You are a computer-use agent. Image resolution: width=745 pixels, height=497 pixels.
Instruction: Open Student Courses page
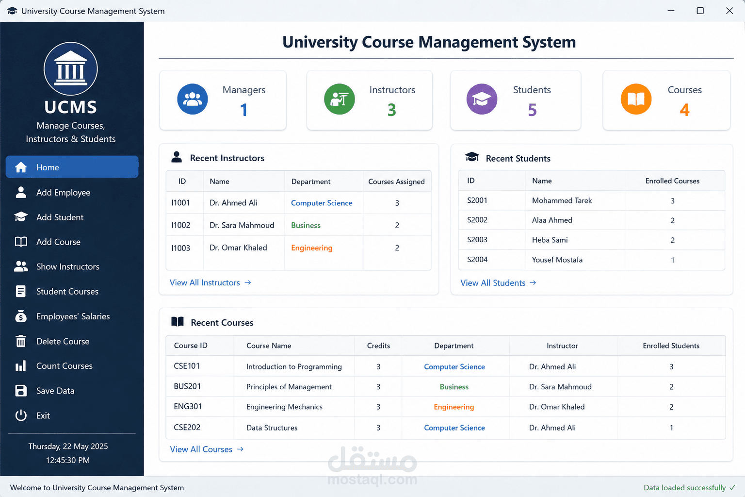point(72,291)
